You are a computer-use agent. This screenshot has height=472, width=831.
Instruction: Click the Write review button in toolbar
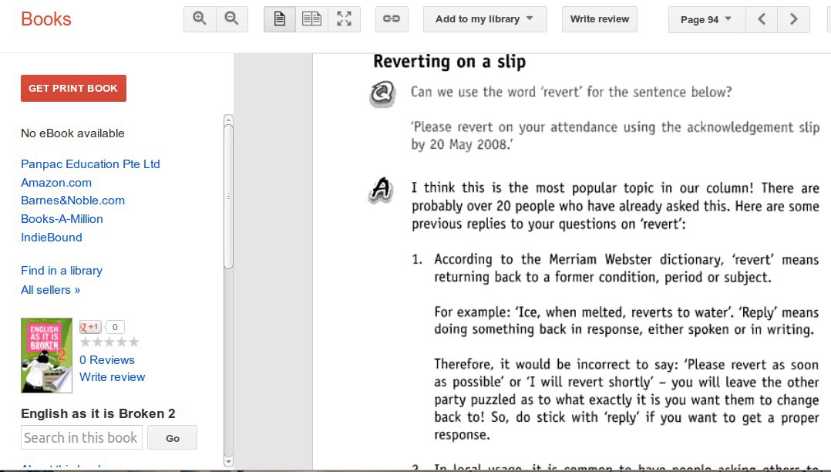pyautogui.click(x=600, y=19)
